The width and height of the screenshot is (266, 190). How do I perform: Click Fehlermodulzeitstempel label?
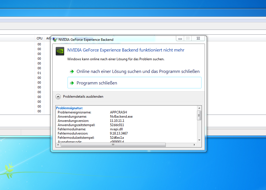pyautogui.click(x=76, y=138)
